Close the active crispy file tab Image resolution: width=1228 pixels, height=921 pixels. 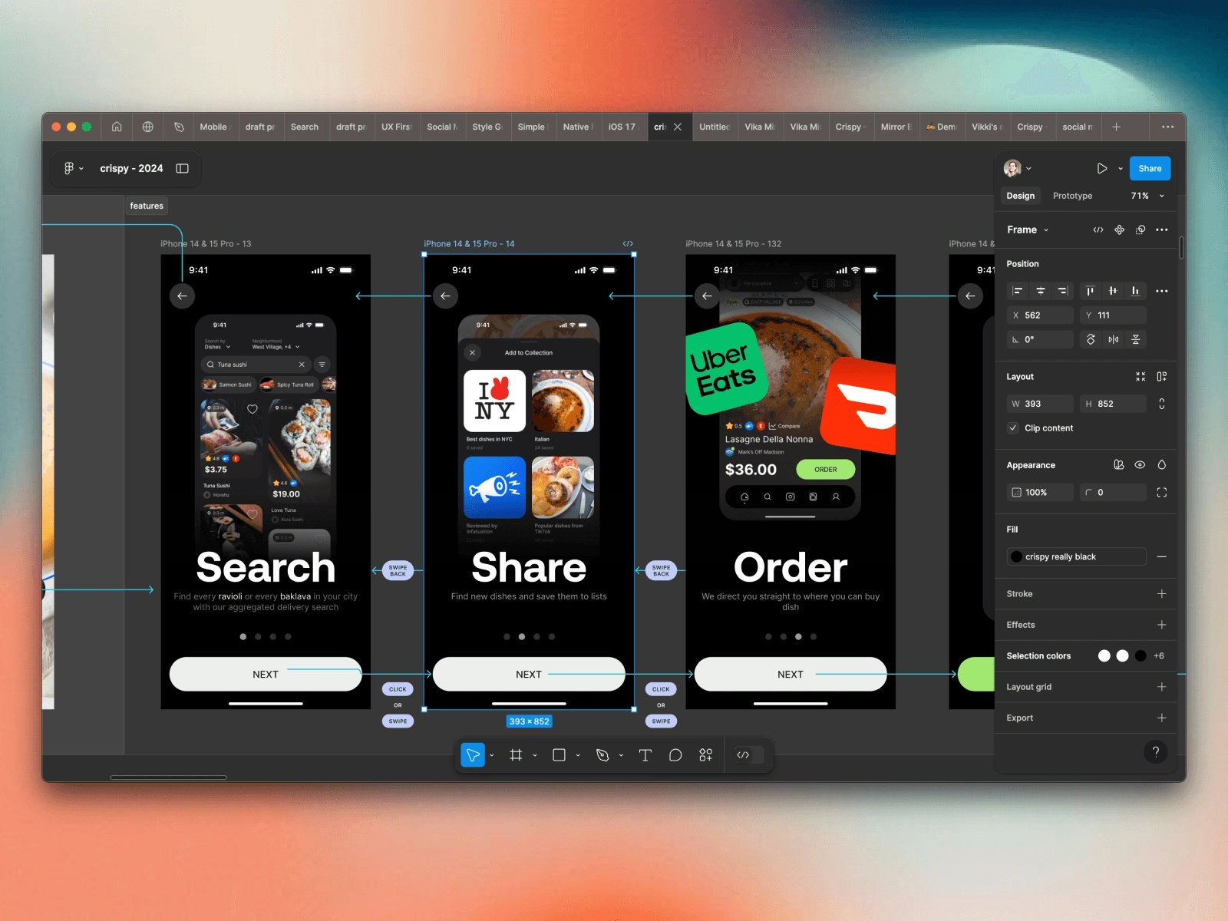tap(678, 127)
